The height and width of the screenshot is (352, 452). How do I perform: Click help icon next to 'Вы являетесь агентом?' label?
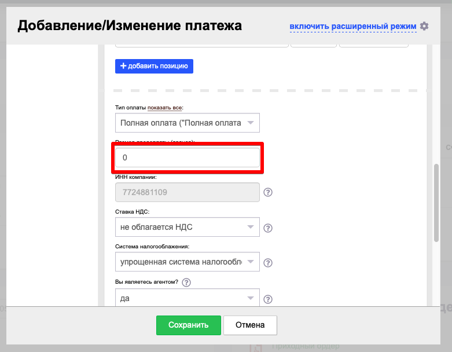click(186, 282)
